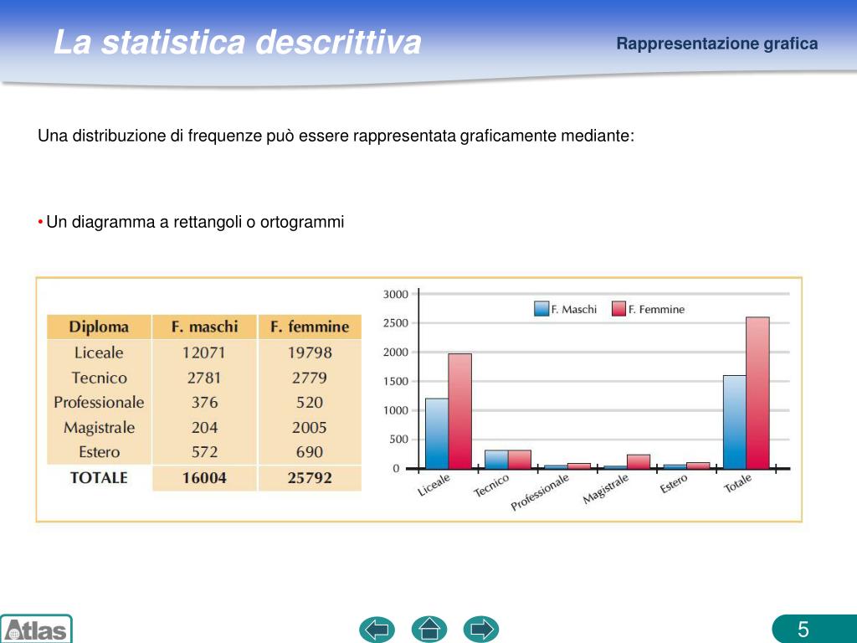Select the value 12071 in the table
857x643 pixels.
coord(204,352)
